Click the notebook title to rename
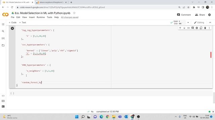The height and width of the screenshot is (120, 215). click(x=43, y=13)
